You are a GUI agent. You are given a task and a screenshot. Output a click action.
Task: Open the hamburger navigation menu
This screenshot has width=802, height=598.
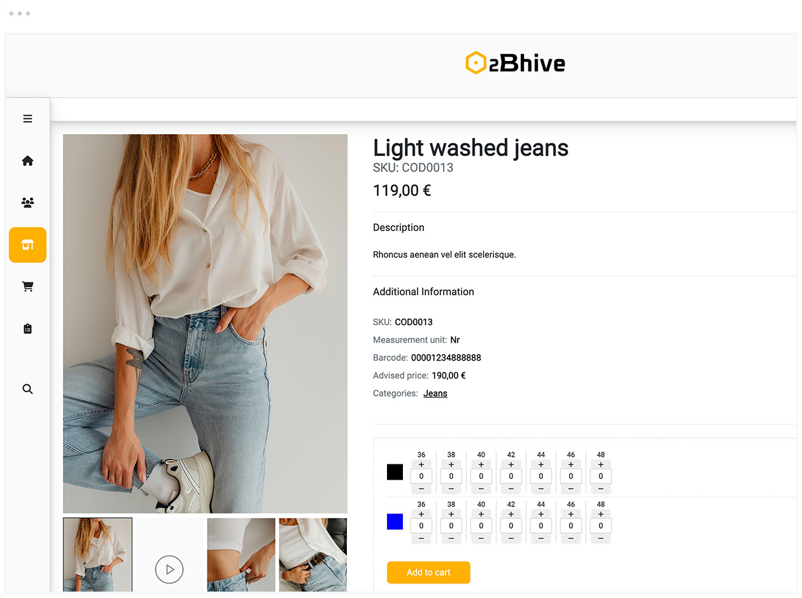[27, 118]
